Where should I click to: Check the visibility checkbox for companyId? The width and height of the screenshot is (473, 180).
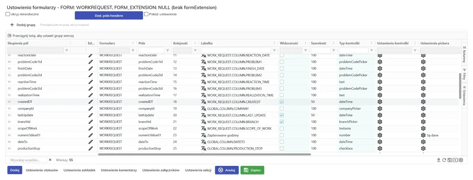pos(282,109)
